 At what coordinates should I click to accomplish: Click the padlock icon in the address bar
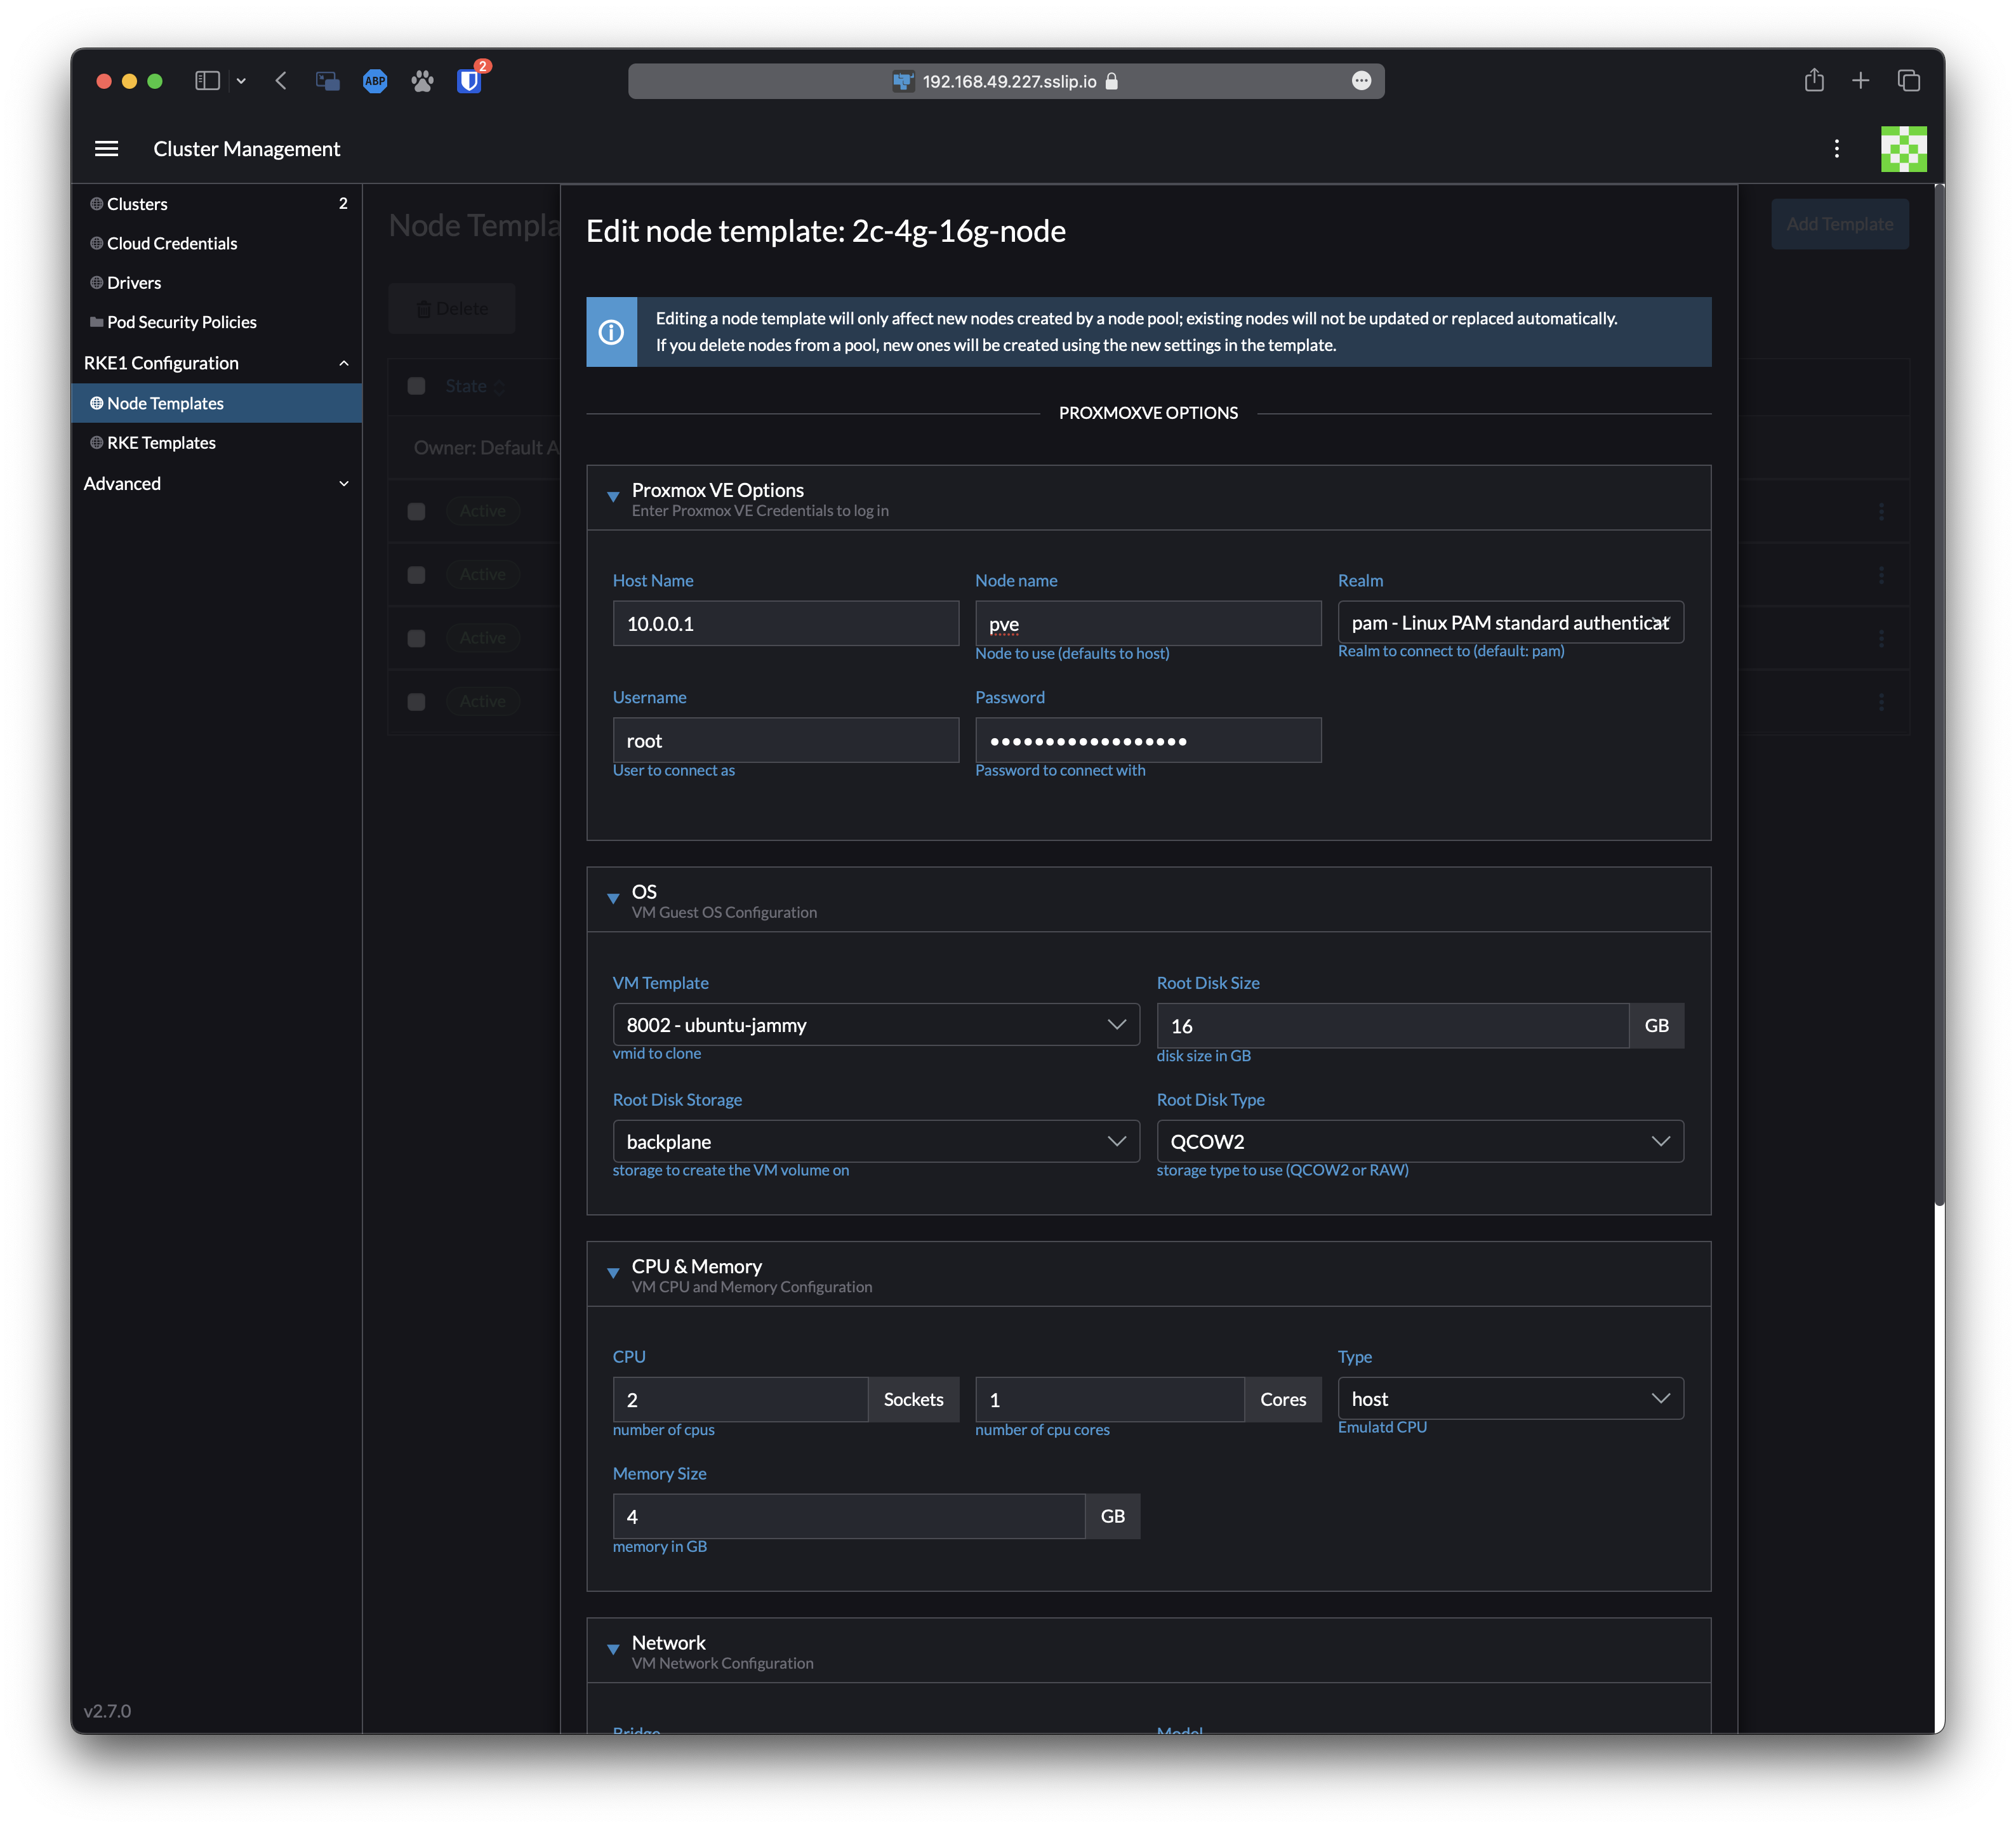coord(1112,82)
